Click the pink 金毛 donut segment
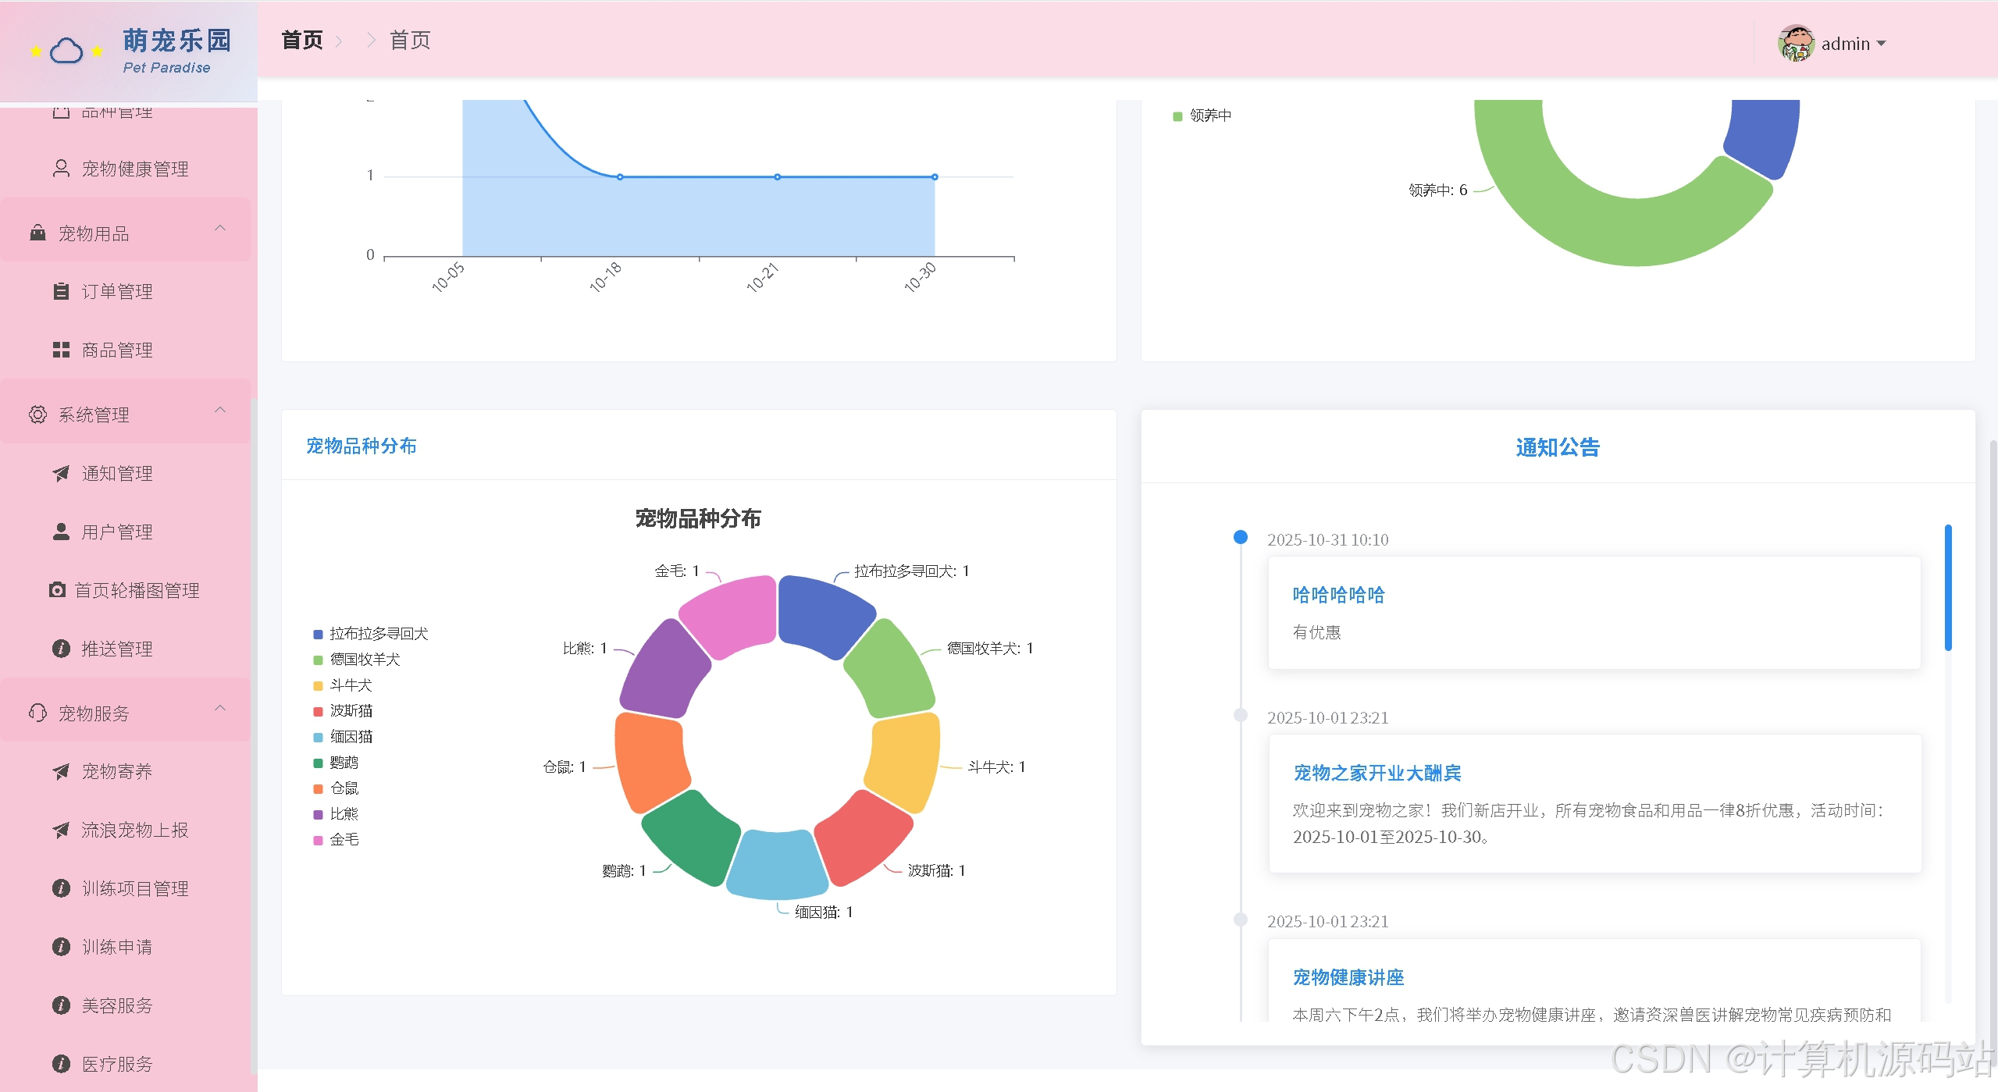The image size is (1998, 1092). [x=732, y=614]
